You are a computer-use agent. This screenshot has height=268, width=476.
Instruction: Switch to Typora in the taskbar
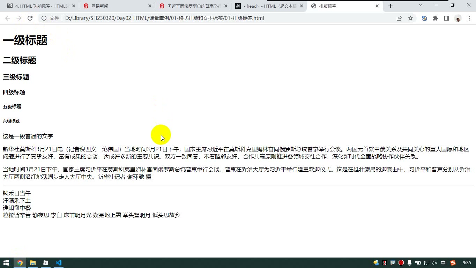point(46,263)
